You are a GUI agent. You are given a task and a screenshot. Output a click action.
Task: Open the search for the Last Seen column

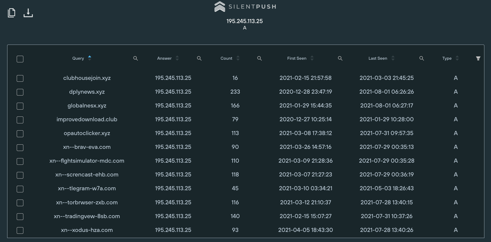421,58
